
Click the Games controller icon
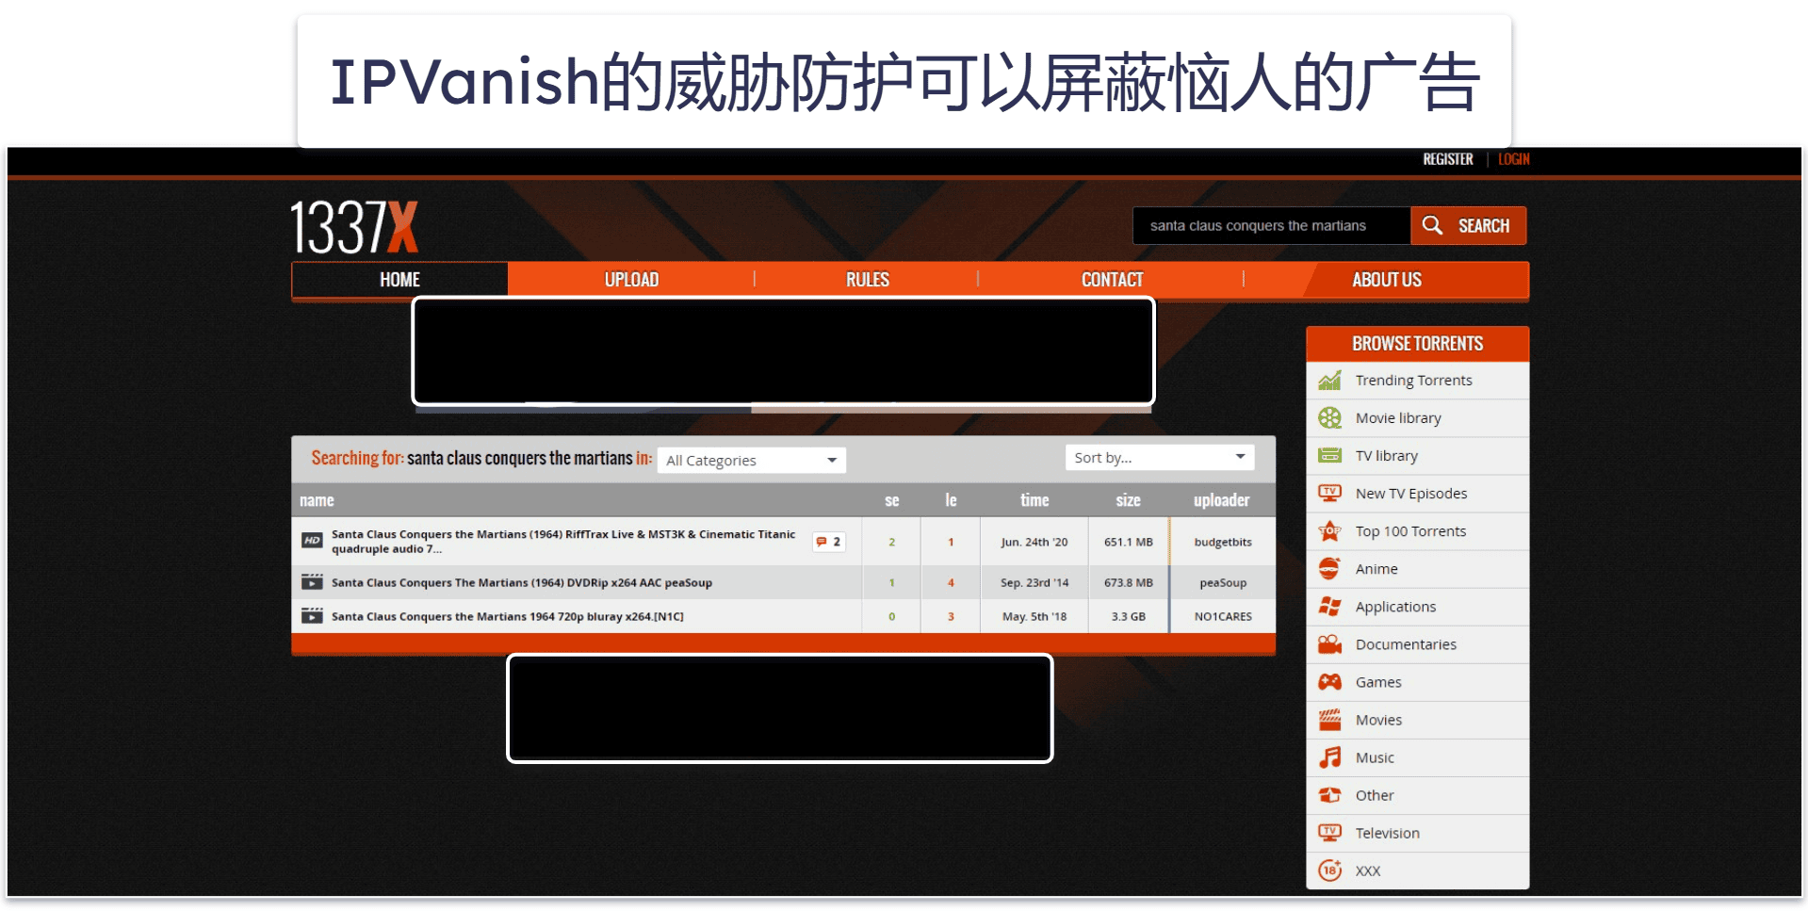(1329, 682)
